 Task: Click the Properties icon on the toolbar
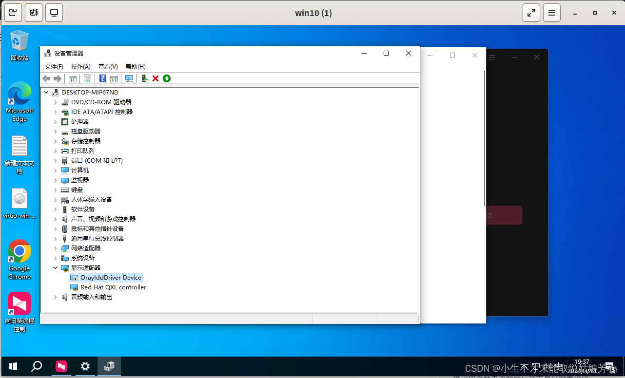coord(87,78)
